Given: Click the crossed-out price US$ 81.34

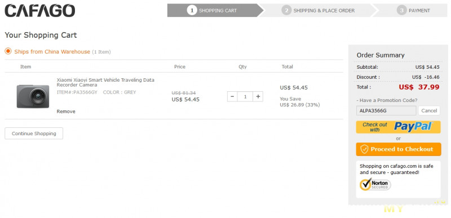Looking at the screenshot, I should pyautogui.click(x=184, y=93).
